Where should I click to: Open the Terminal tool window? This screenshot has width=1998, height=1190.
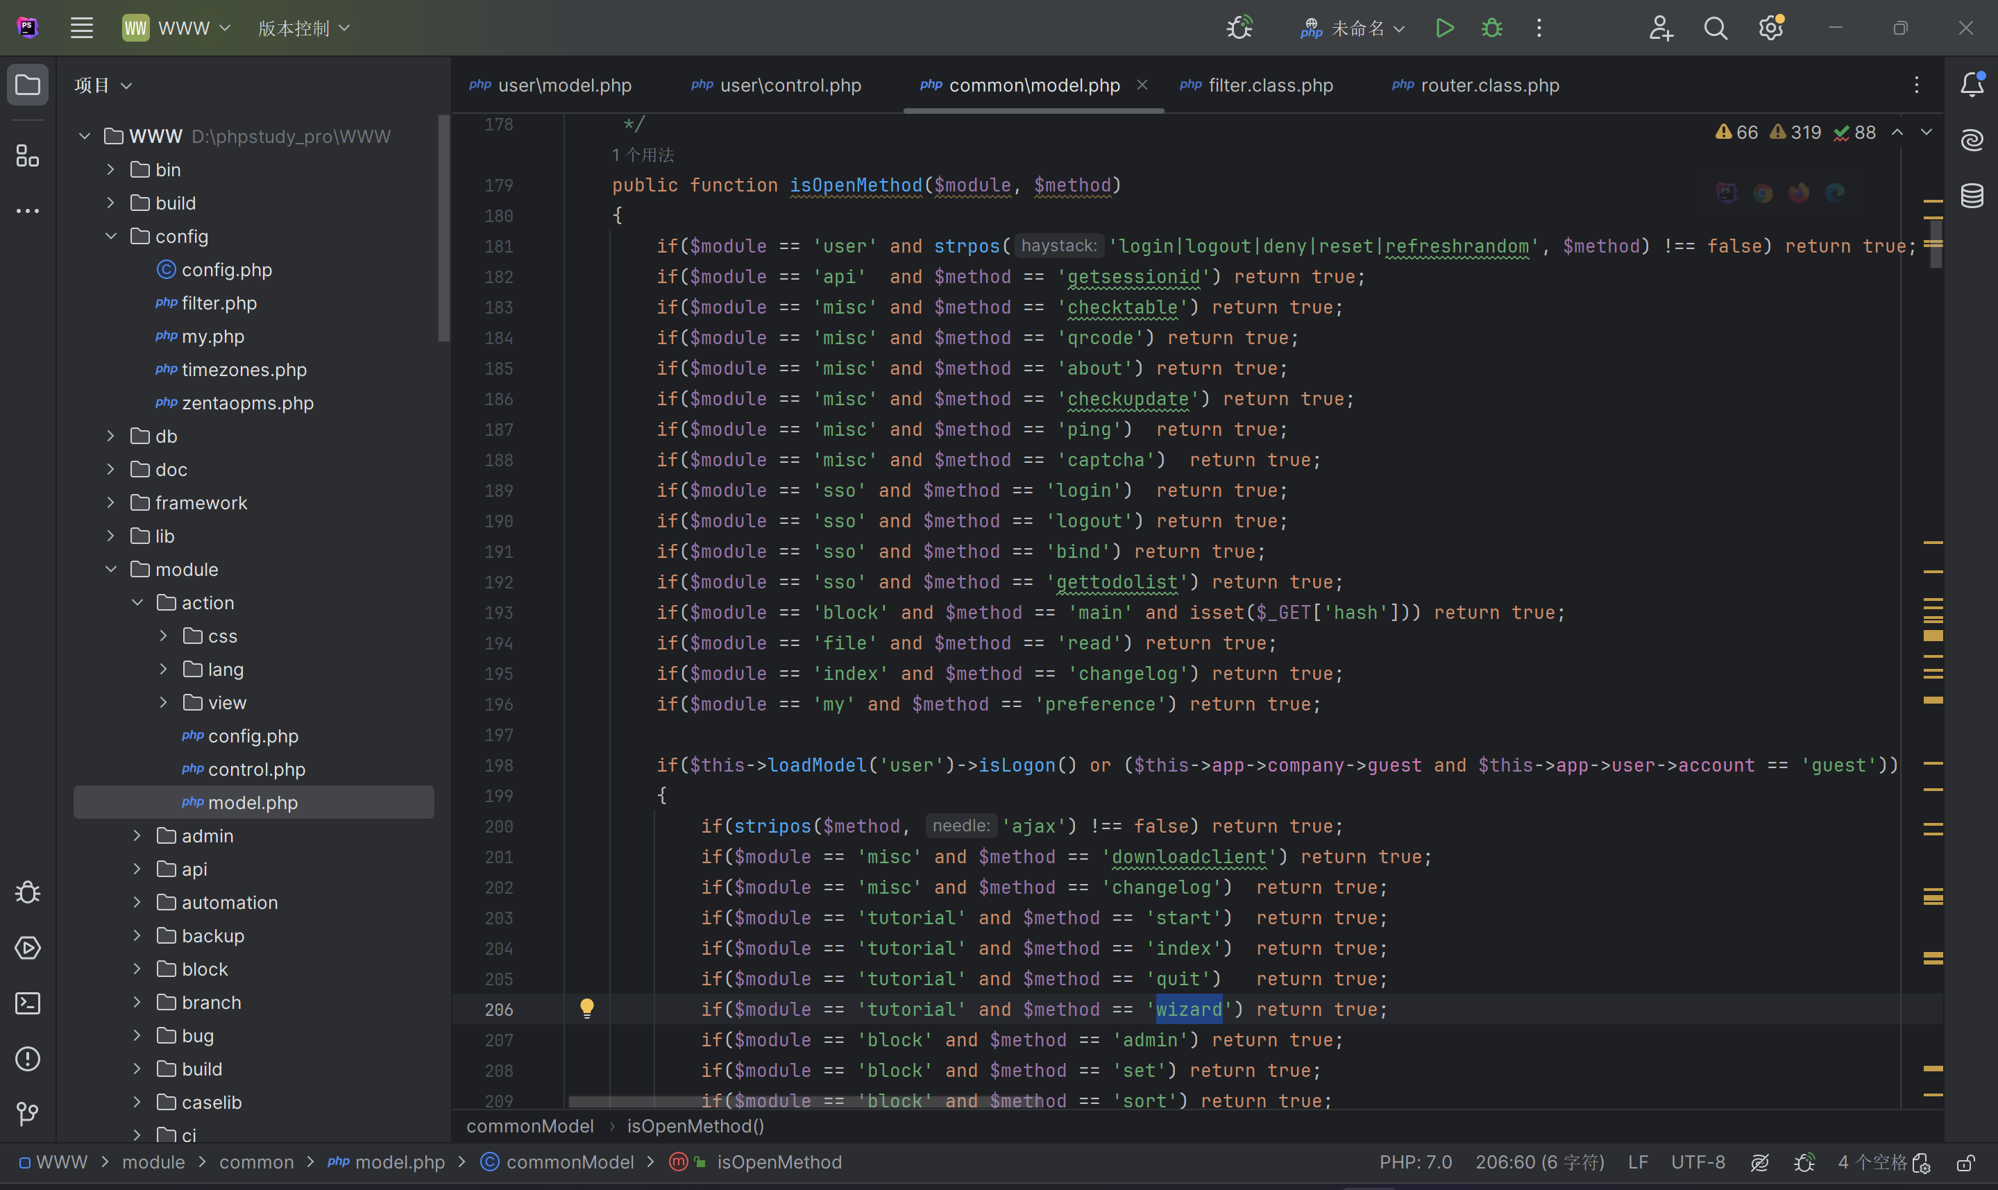[28, 1004]
